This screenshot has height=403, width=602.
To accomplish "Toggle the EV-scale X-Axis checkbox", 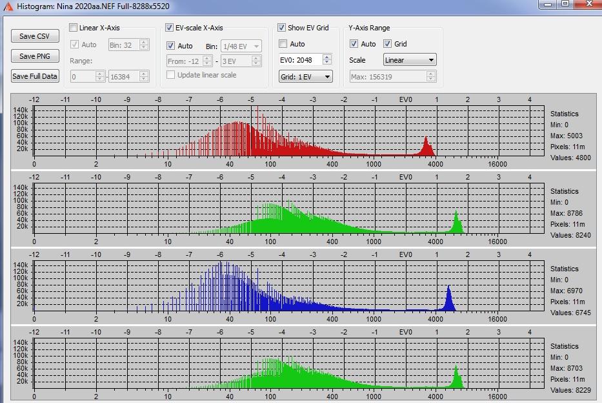I will click(169, 28).
